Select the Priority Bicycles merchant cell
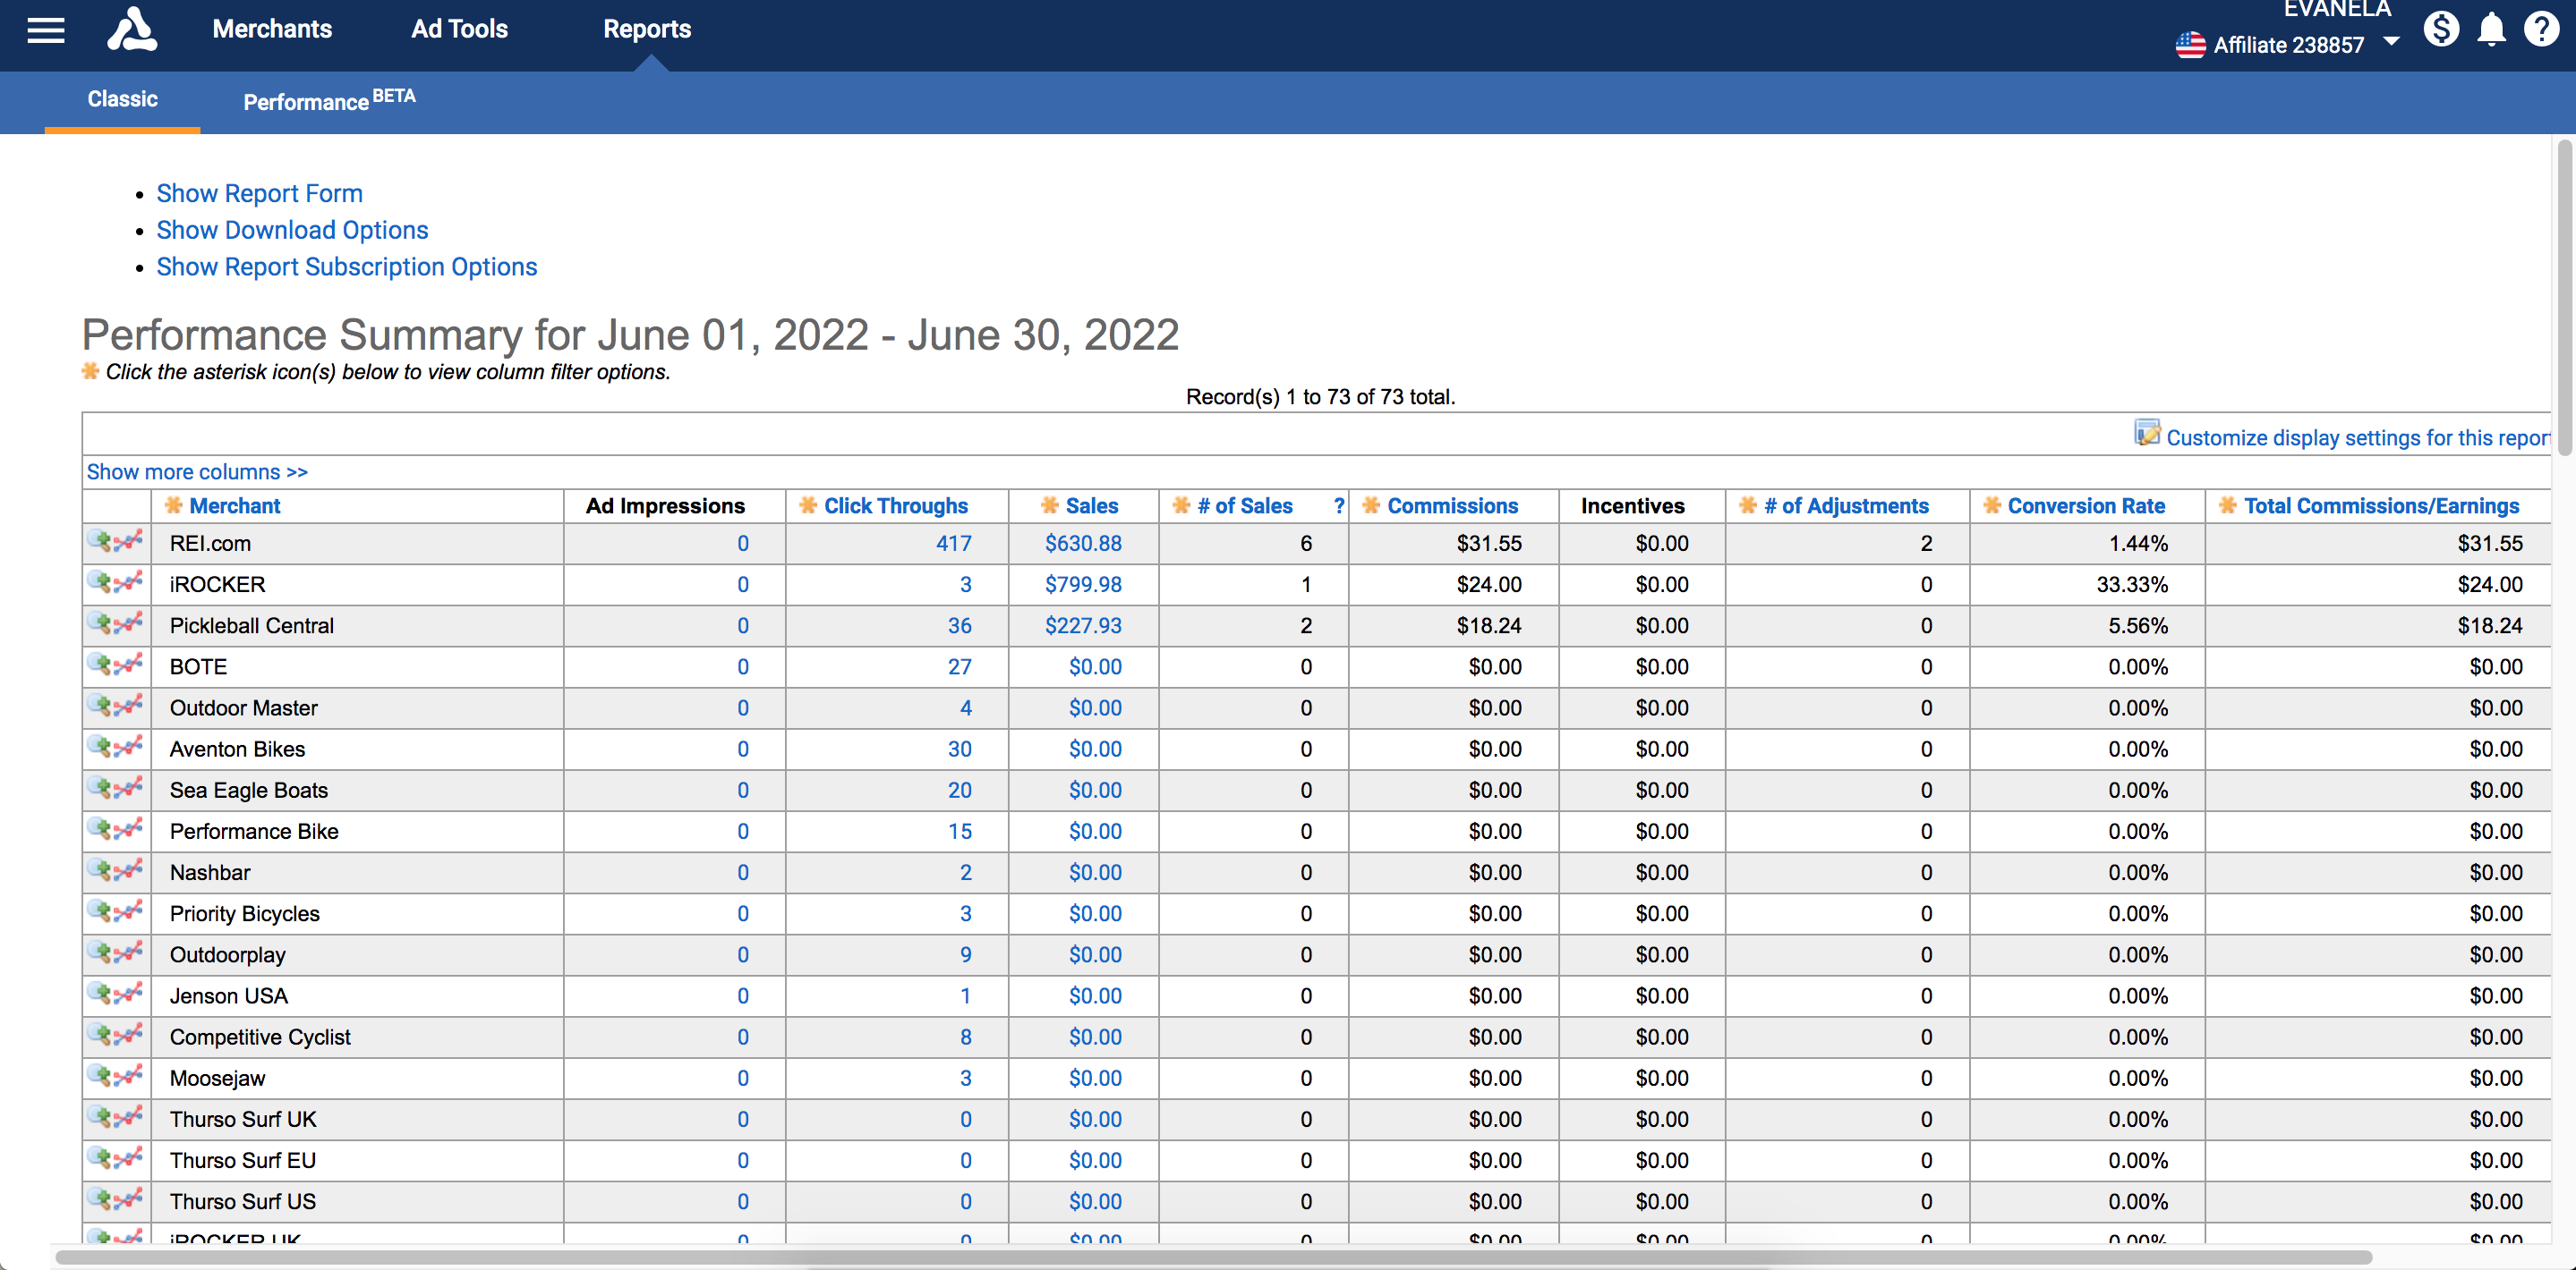The width and height of the screenshot is (2576, 1270). (357, 913)
